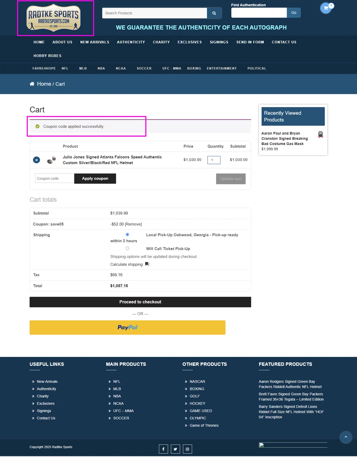Open the NEW ARRIVALS menu item
The width and height of the screenshot is (357, 457).
[95, 42]
